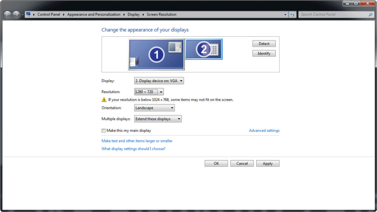Image resolution: width=377 pixels, height=212 pixels.
Task: Click the Apply button
Action: [x=268, y=163]
